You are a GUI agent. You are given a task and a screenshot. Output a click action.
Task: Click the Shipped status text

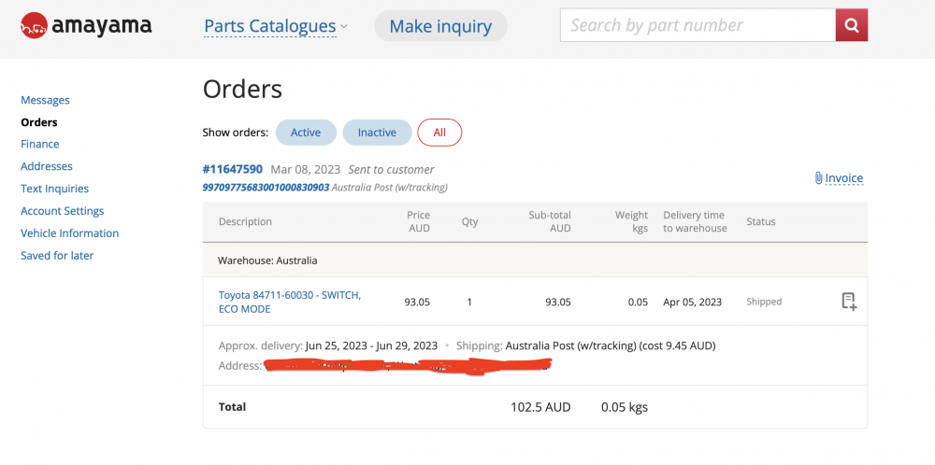pyautogui.click(x=764, y=302)
